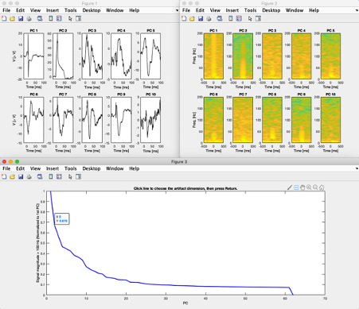Click PC 2 spectrogram in Figure 2

(x=243, y=56)
